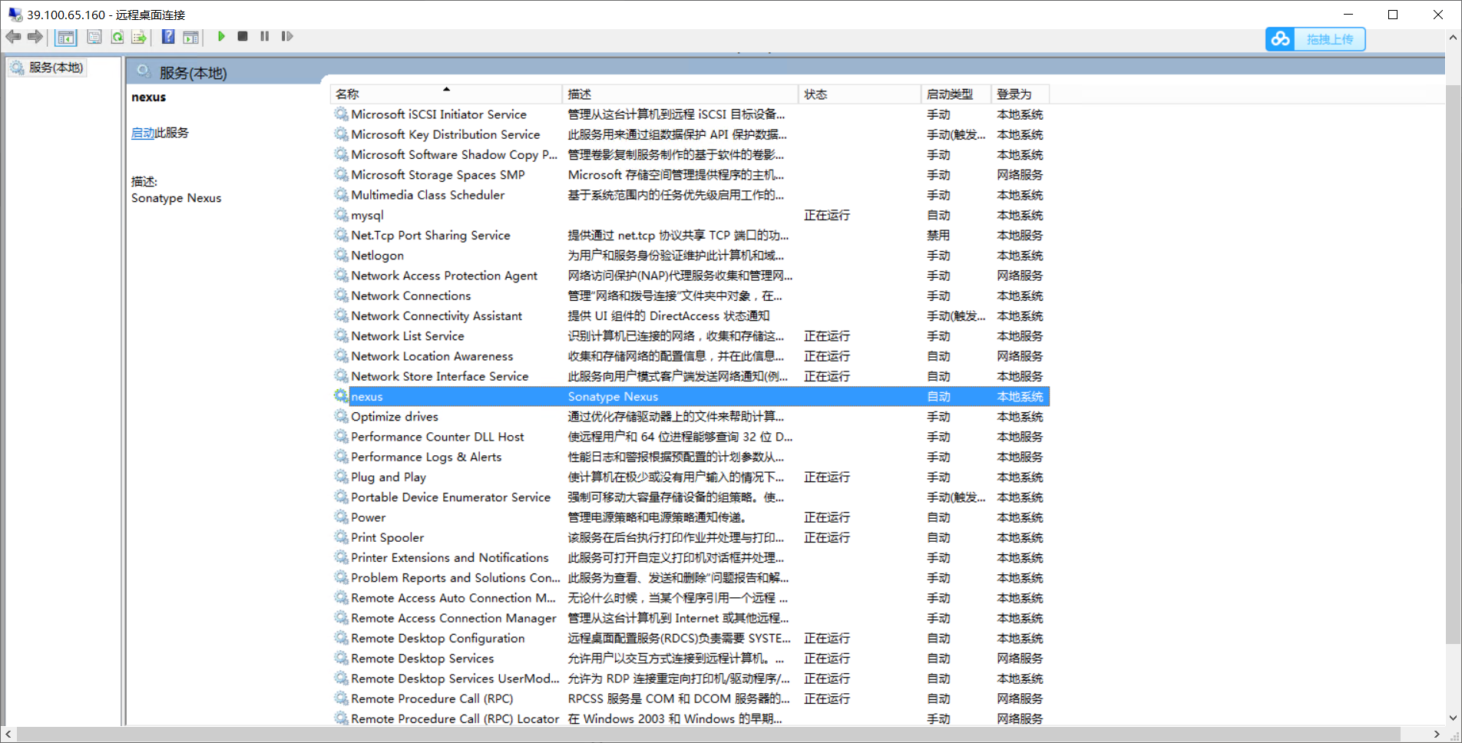
Task: Click the 禁用 startup type of Net.Tcp
Action: pyautogui.click(x=938, y=235)
